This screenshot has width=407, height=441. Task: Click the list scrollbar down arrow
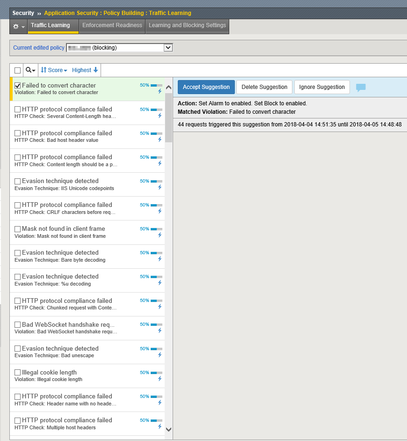(168, 429)
